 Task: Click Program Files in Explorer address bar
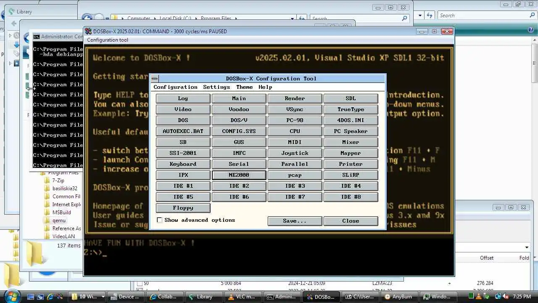pyautogui.click(x=216, y=19)
